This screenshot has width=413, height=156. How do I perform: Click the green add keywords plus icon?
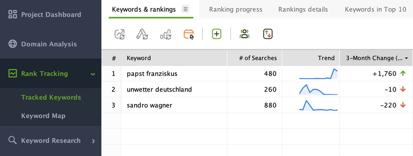click(217, 34)
